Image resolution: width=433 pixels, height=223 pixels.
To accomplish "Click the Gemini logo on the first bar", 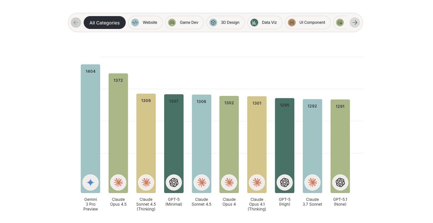I will click(91, 182).
